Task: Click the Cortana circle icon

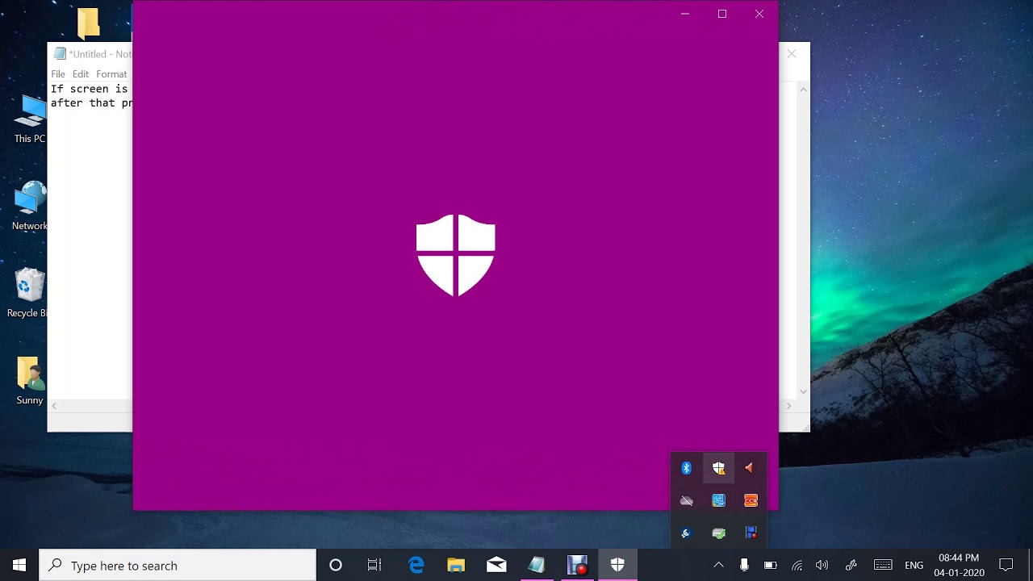Action: [x=336, y=565]
